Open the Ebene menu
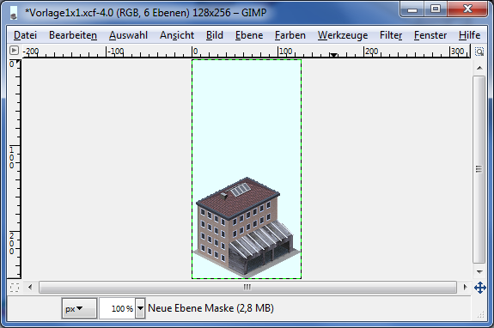Viewport: 494px width, 328px height. pos(249,35)
